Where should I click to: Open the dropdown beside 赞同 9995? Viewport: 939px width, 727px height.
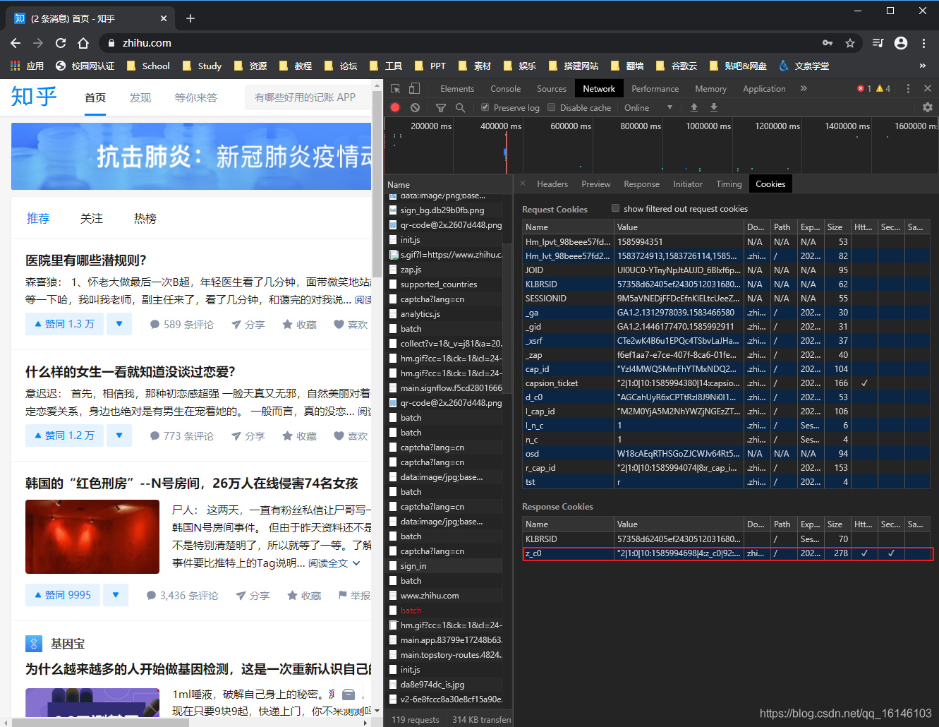coord(116,595)
